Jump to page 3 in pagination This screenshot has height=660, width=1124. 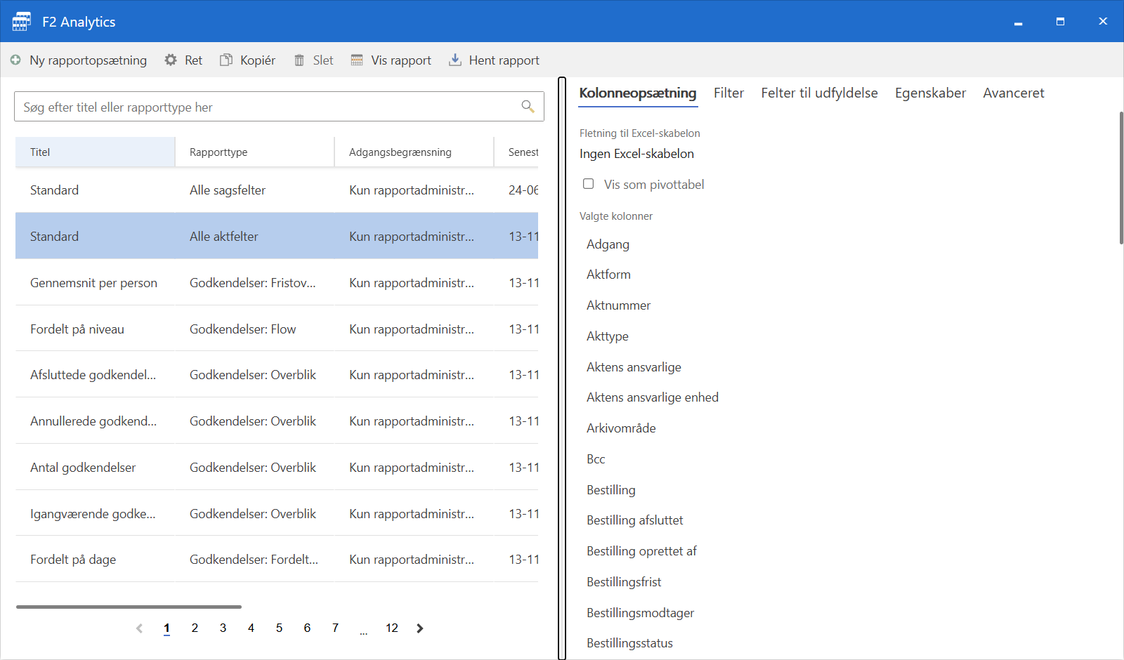point(223,628)
